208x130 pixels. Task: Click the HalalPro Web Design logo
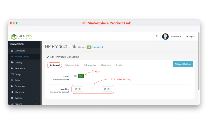coord(22,37)
